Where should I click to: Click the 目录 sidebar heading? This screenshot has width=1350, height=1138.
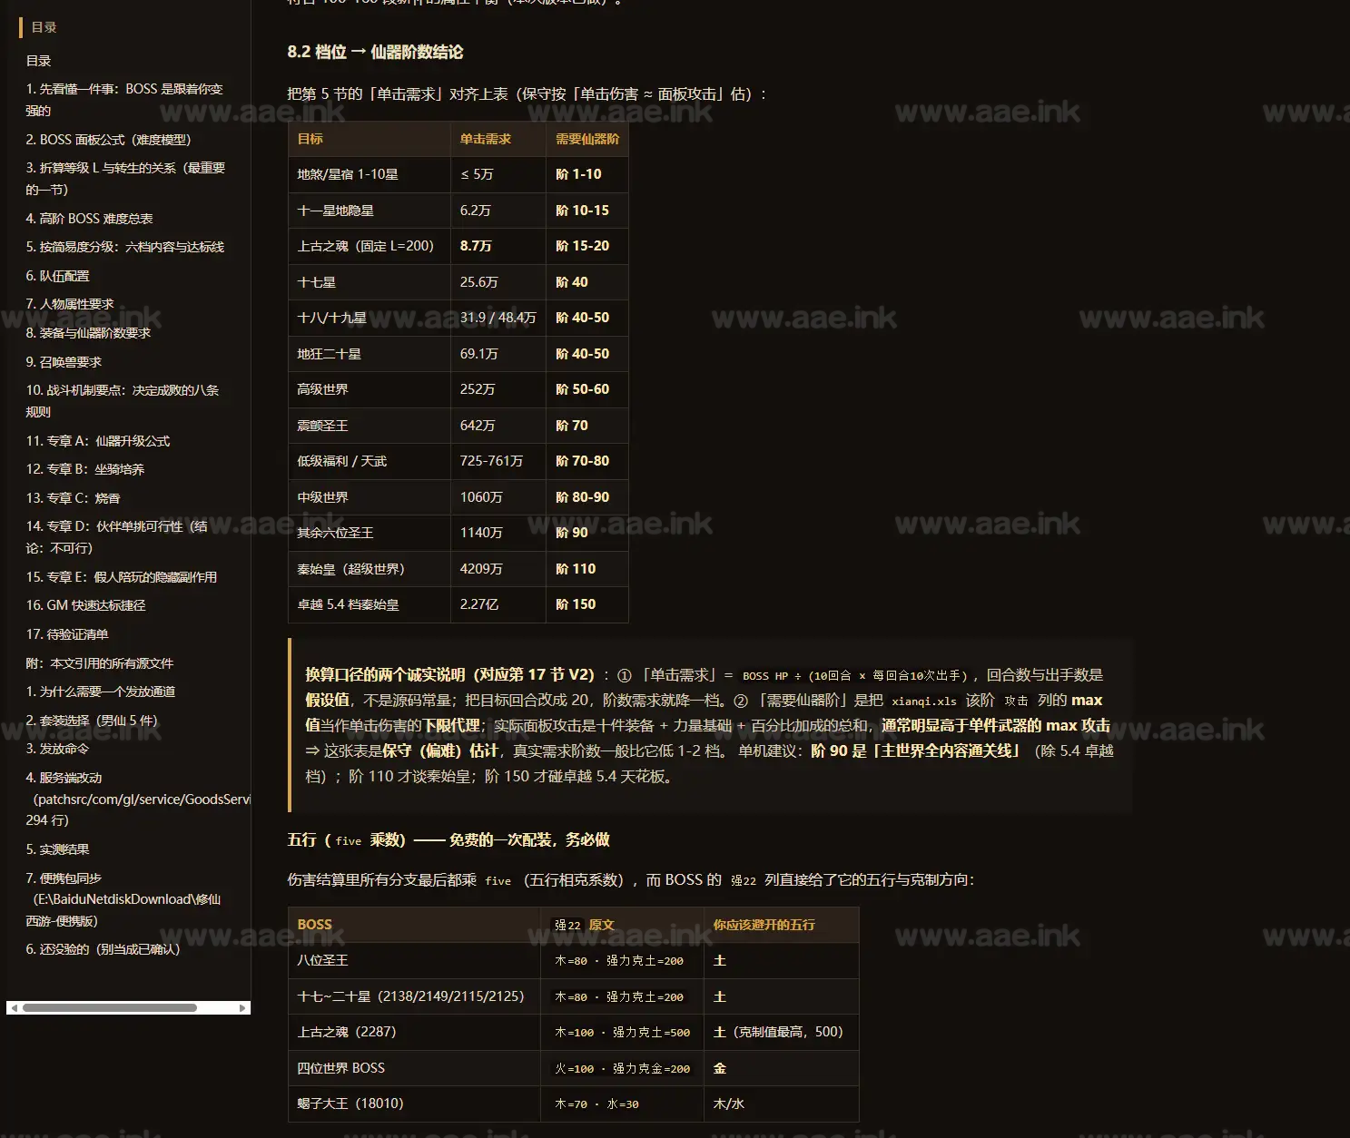44,27
